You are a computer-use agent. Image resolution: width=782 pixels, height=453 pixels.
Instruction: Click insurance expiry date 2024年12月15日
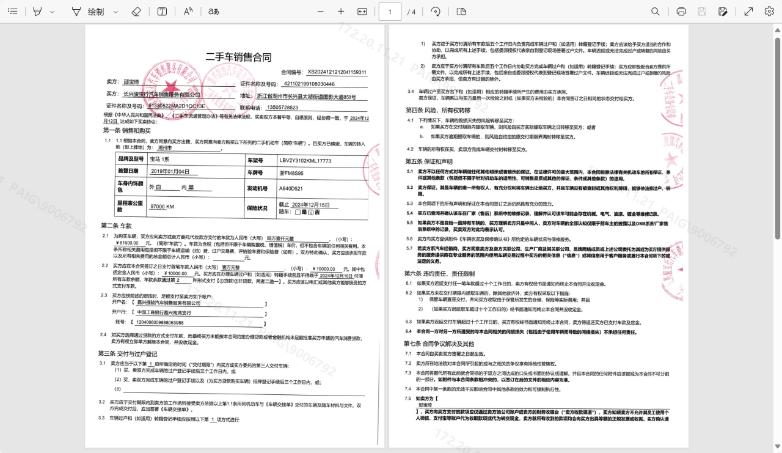pos(311,205)
